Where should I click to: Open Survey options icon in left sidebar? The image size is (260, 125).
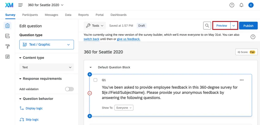[7, 57]
